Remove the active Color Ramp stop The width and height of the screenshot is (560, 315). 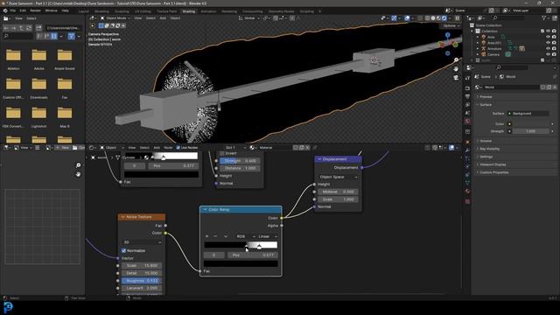coord(215,236)
